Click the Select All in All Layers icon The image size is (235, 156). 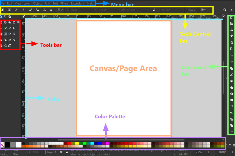click(x=9, y=10)
